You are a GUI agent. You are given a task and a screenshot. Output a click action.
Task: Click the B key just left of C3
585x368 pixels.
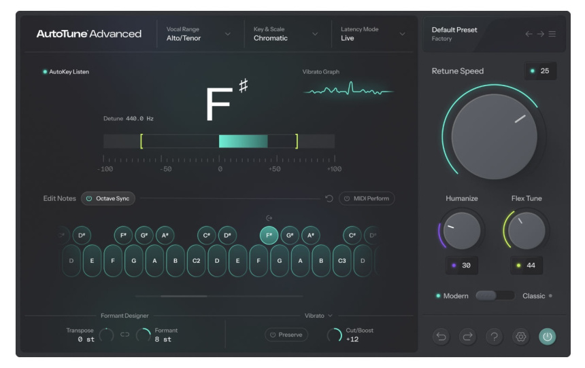[x=321, y=261]
